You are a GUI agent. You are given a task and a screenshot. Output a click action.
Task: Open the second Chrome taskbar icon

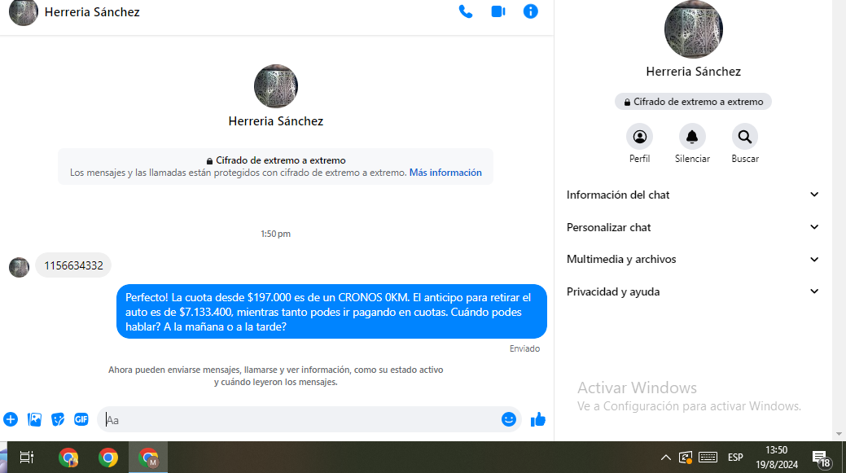(108, 458)
